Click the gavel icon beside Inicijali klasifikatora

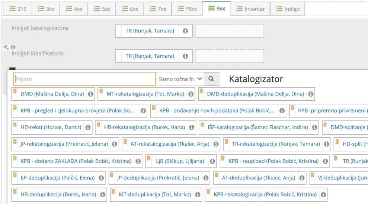coord(6,47)
